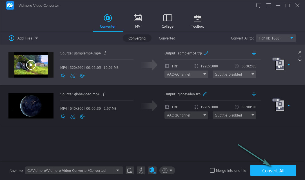305x180 pixels.
Task: Open the output folder icon
Action: 130,170
